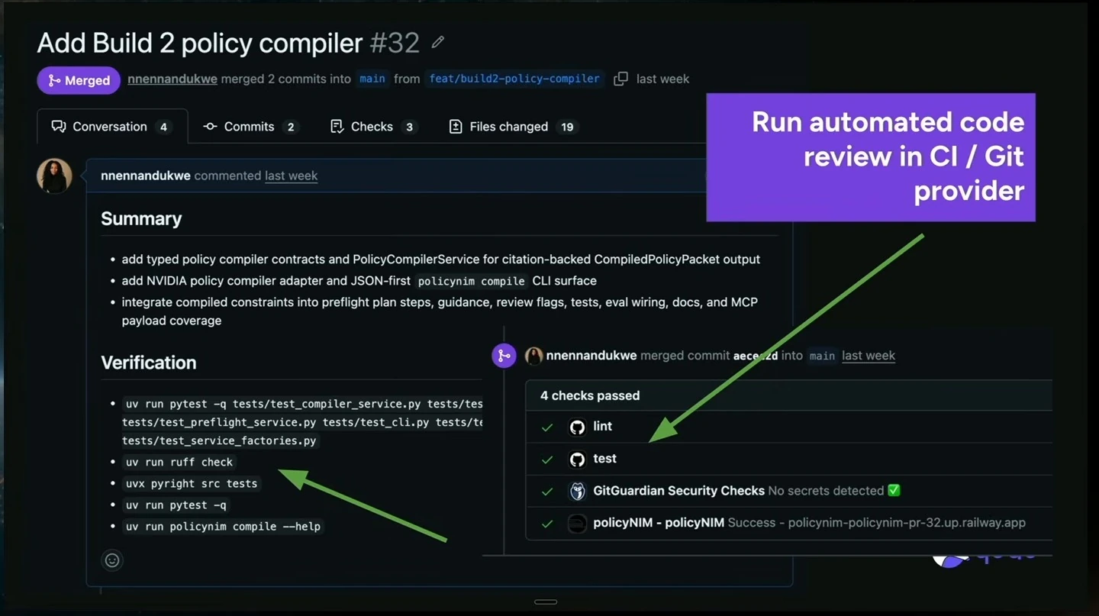Click the uv run pytest -q command
Screen dimensions: 1099x616
176,505
